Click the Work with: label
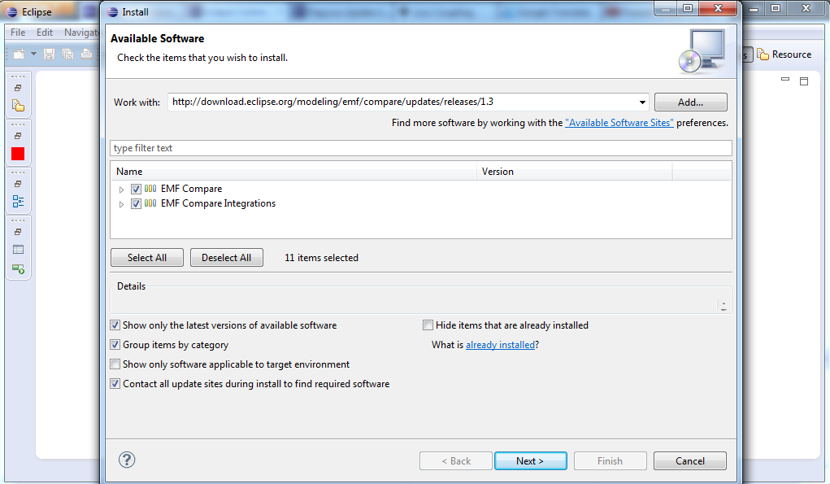 [x=137, y=102]
